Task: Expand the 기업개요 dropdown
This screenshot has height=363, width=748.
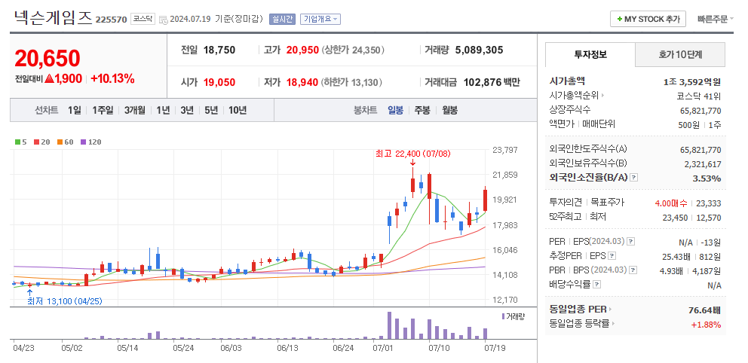Action: coord(320,19)
